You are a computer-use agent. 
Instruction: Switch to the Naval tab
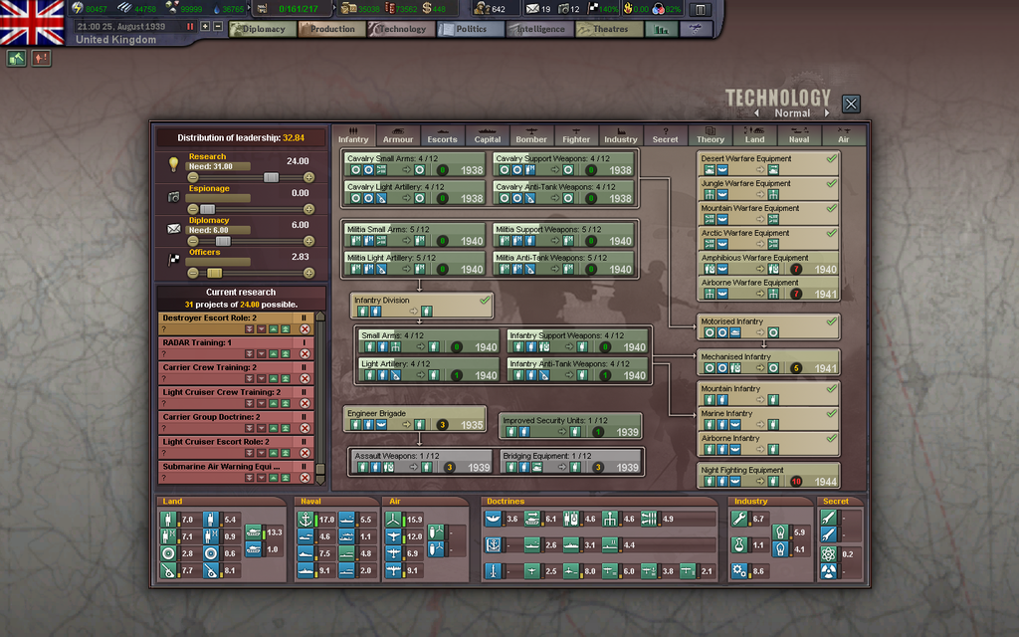coord(799,135)
